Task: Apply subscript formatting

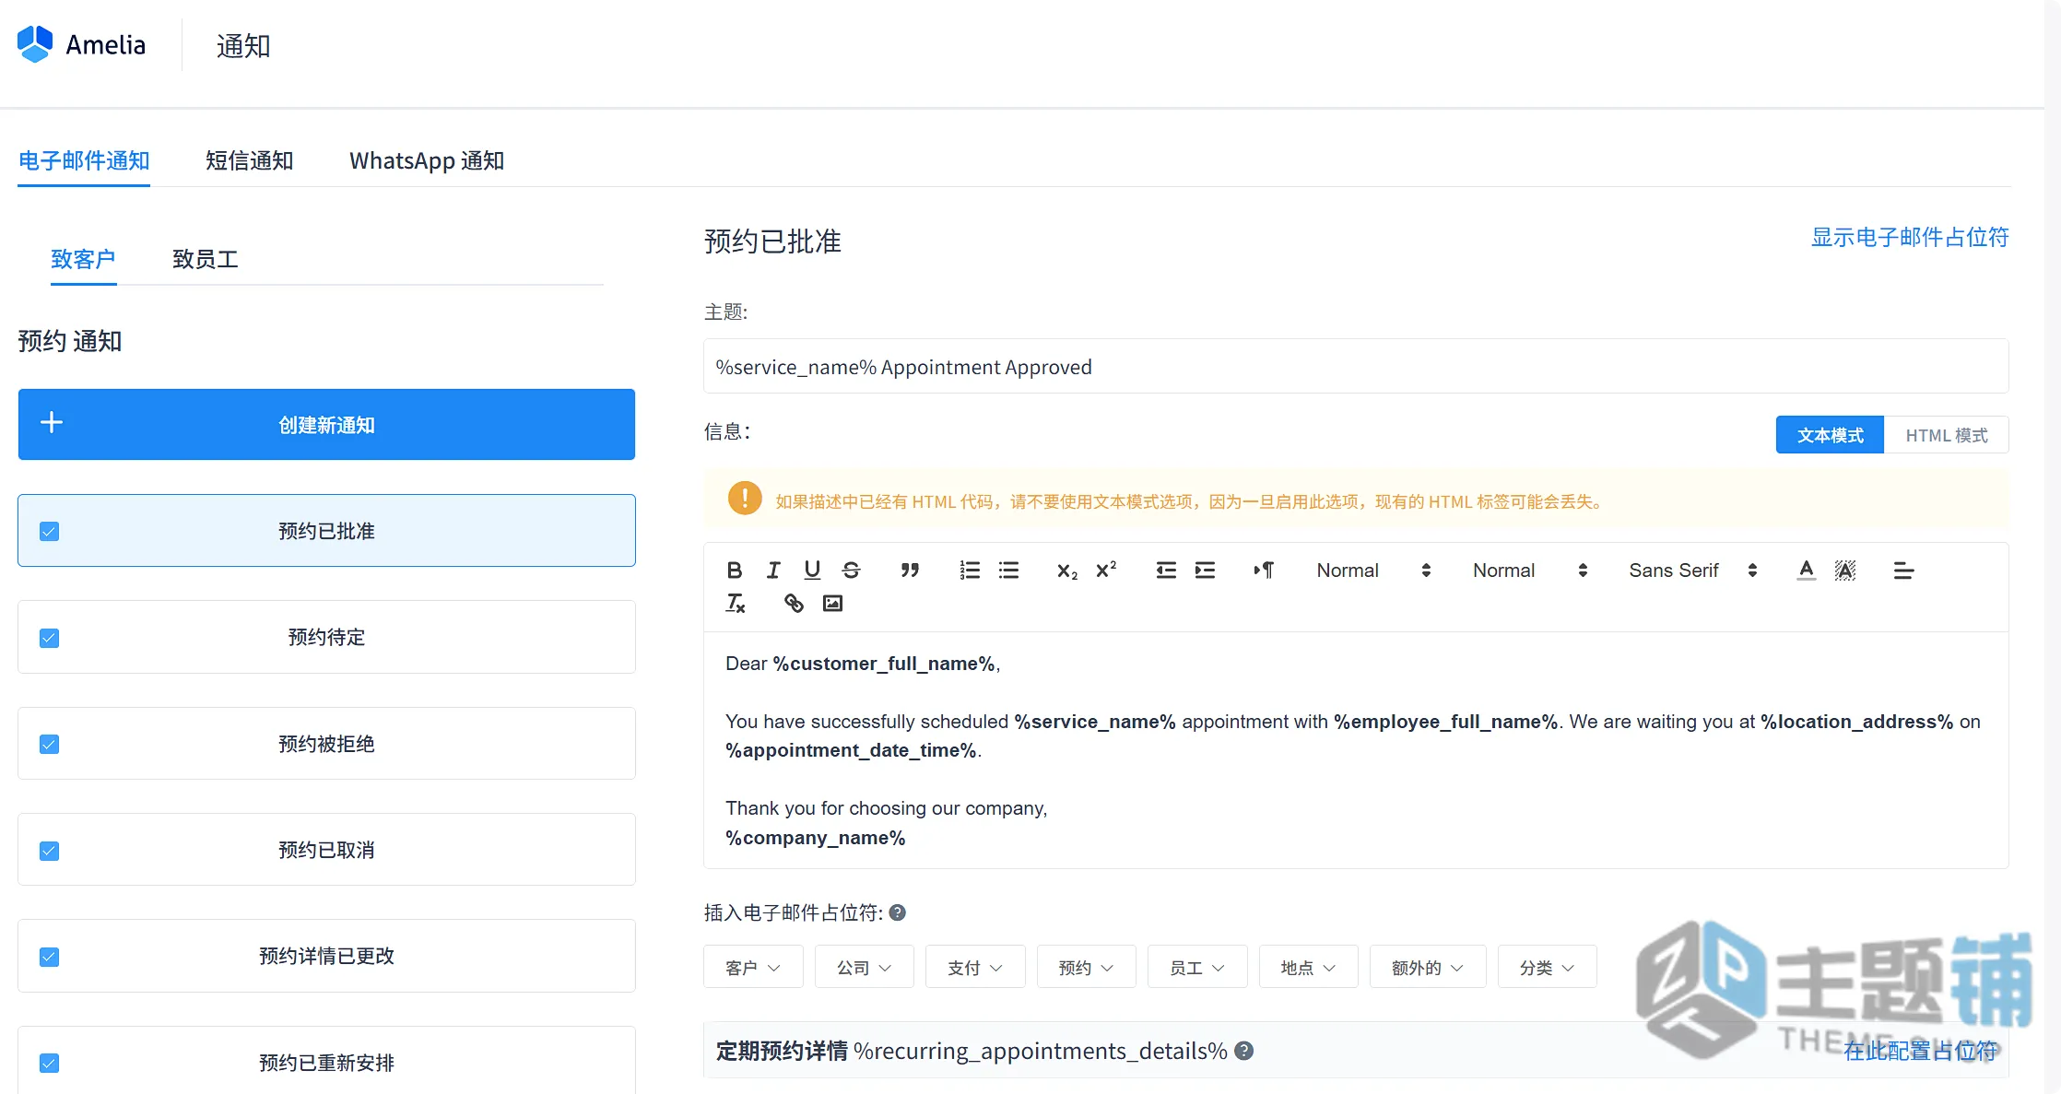Action: click(1067, 571)
